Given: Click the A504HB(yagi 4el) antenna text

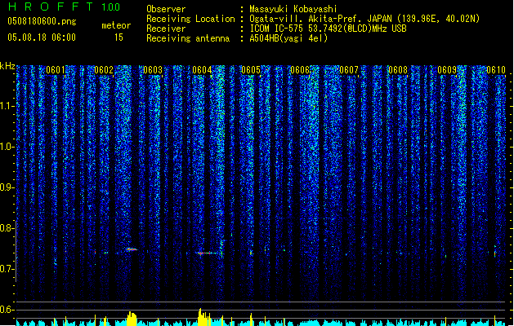Looking at the screenshot, I should 288,38.
